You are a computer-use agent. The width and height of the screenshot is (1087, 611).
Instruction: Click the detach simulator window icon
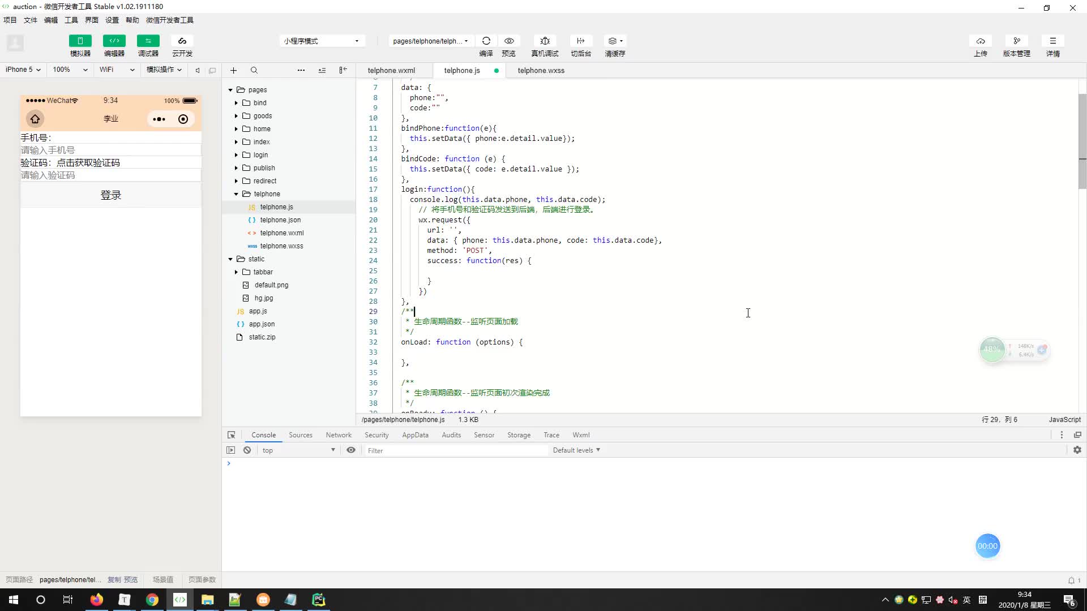point(212,70)
